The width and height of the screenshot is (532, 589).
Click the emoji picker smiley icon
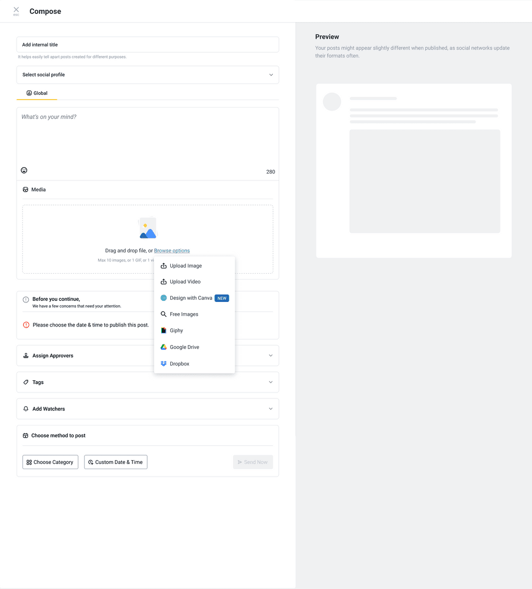pyautogui.click(x=24, y=170)
